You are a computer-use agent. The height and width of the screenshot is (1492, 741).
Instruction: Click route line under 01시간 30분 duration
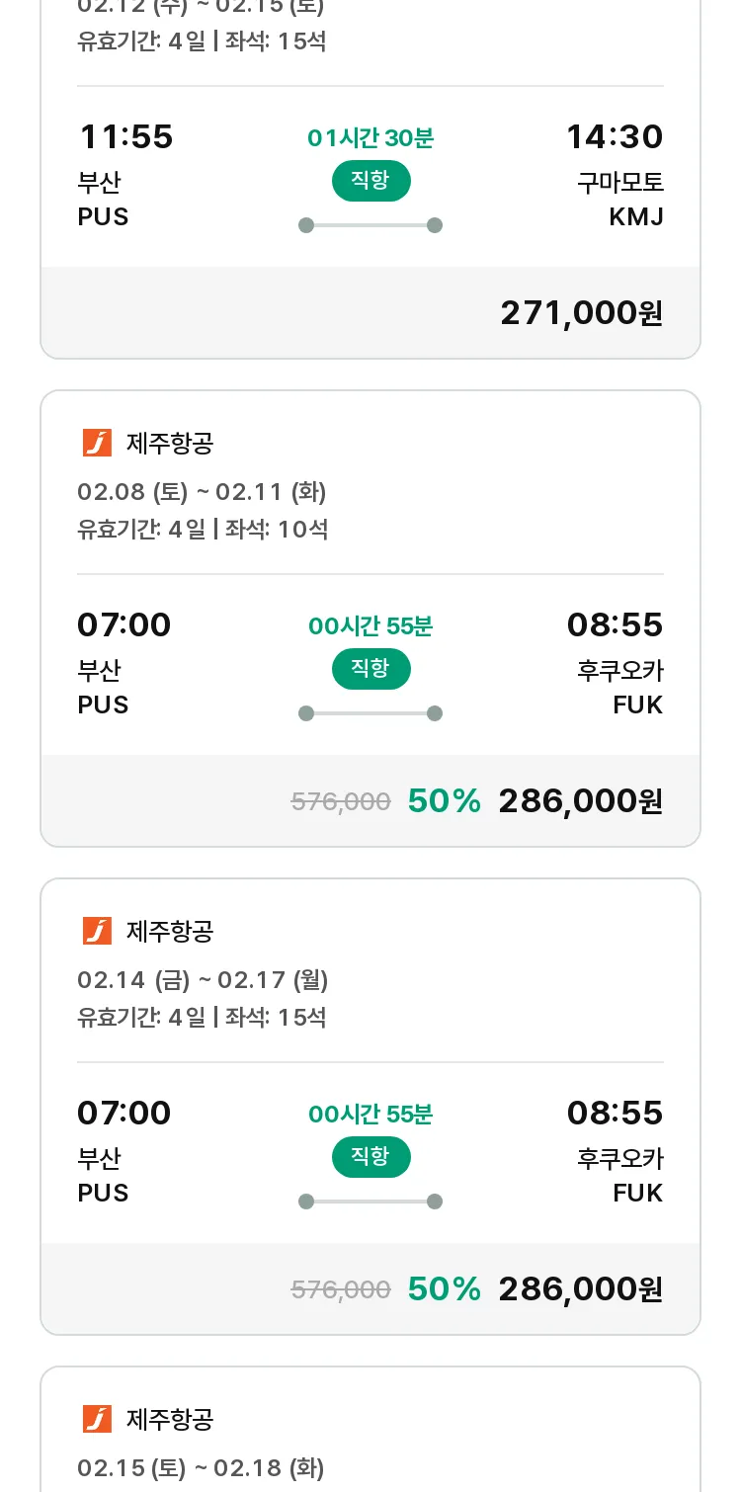[370, 225]
